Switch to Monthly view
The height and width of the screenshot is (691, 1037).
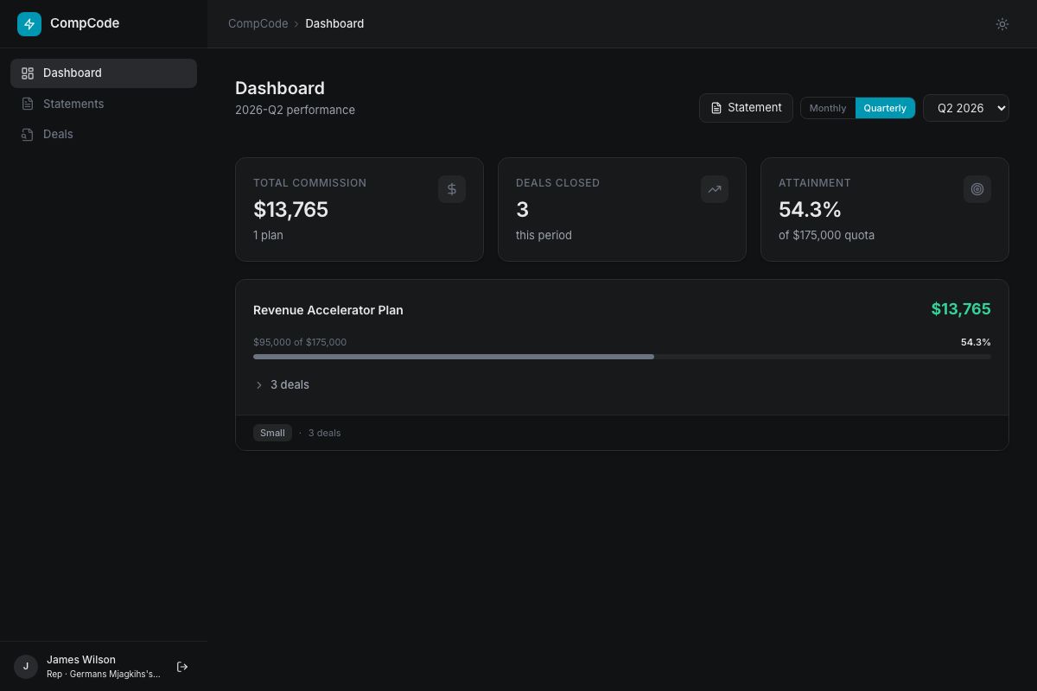(x=828, y=108)
